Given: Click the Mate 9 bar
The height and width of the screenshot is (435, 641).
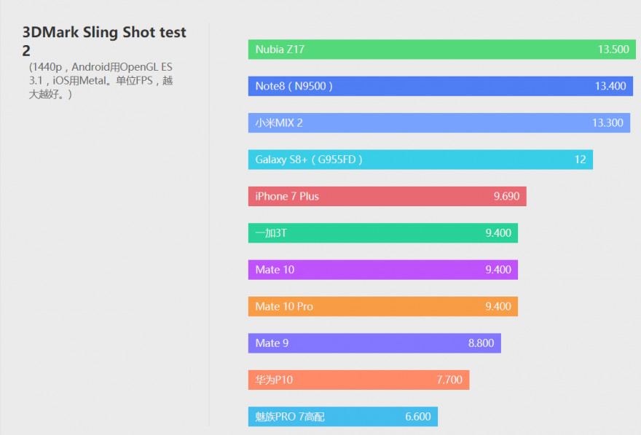Looking at the screenshot, I should point(374,343).
